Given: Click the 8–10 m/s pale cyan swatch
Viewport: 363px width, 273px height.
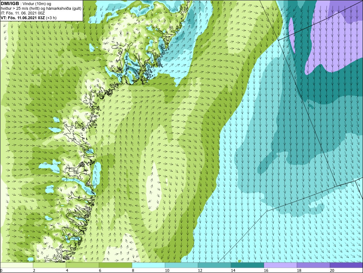Looking at the screenshot, I should pyautogui.click(x=148, y=265).
